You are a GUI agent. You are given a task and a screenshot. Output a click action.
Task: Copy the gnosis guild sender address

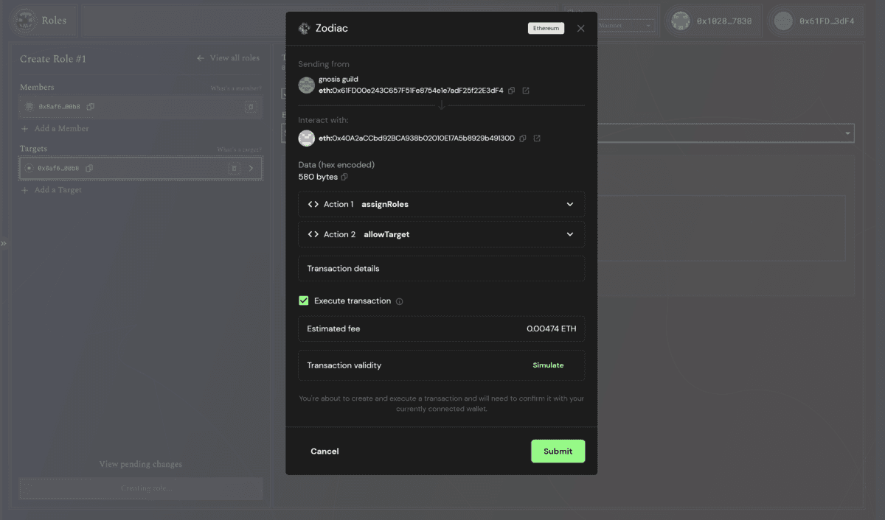coord(512,91)
